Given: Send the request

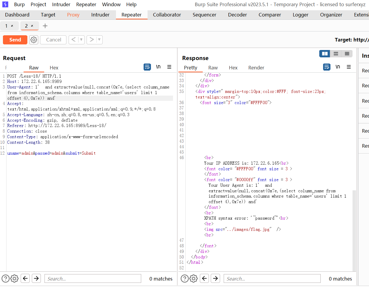Looking at the screenshot, I should click(15, 40).
